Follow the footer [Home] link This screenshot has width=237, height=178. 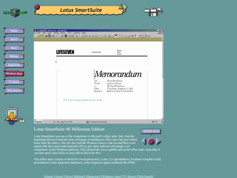click(49, 177)
